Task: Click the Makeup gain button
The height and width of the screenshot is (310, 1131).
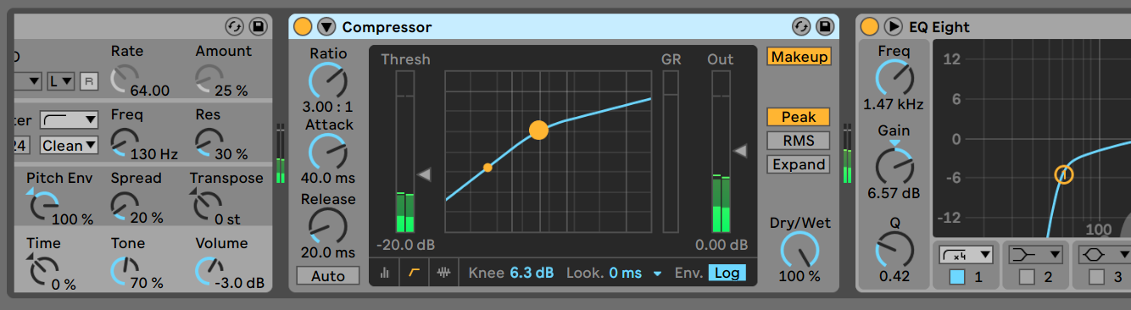Action: click(x=799, y=57)
